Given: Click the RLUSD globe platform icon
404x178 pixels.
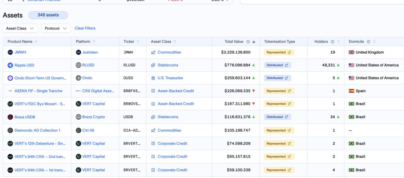Looking at the screenshot, I should click(x=79, y=65).
